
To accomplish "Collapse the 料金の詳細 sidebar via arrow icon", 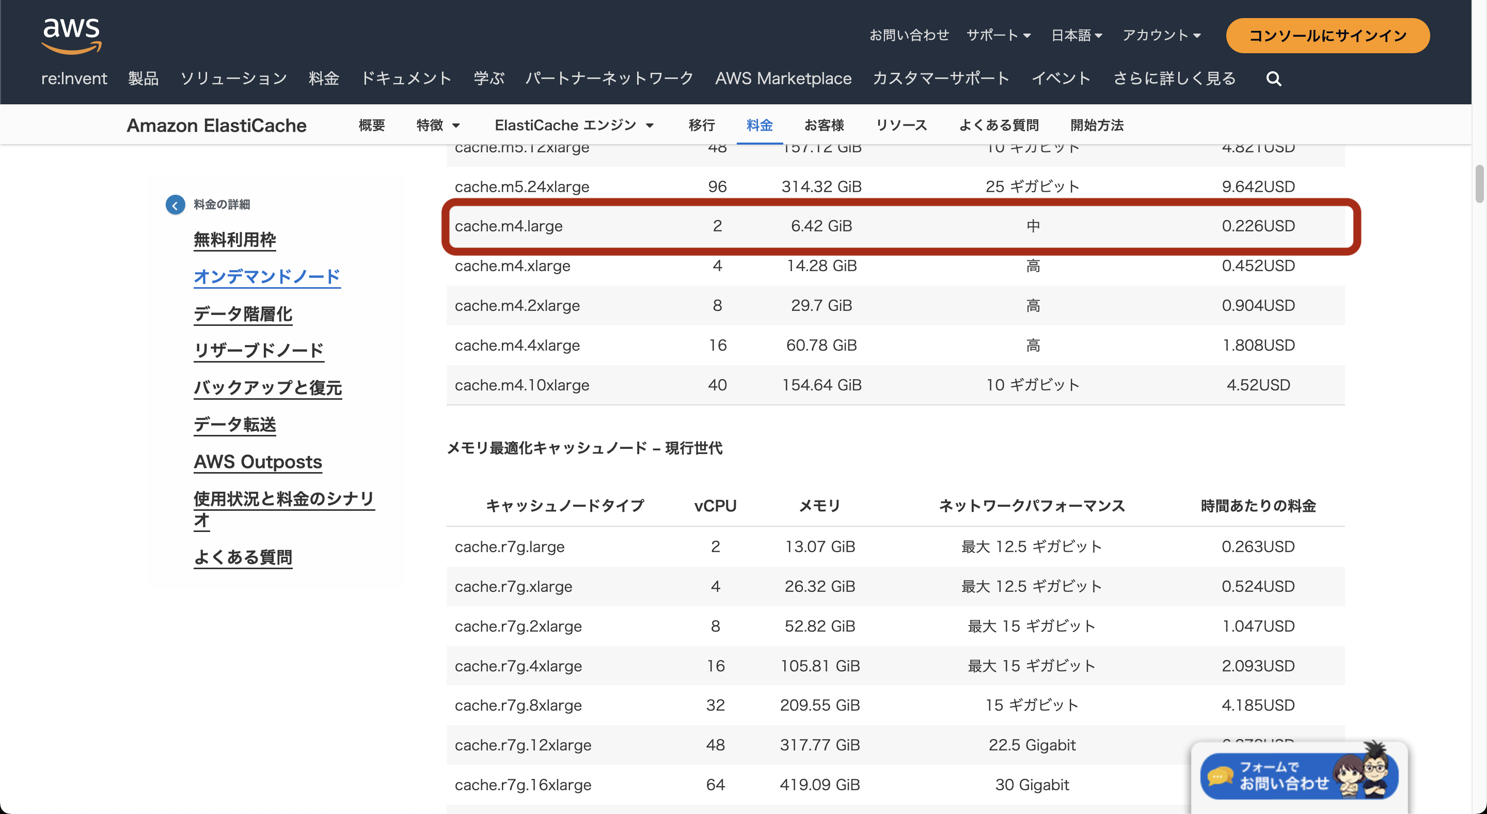I will tap(175, 205).
